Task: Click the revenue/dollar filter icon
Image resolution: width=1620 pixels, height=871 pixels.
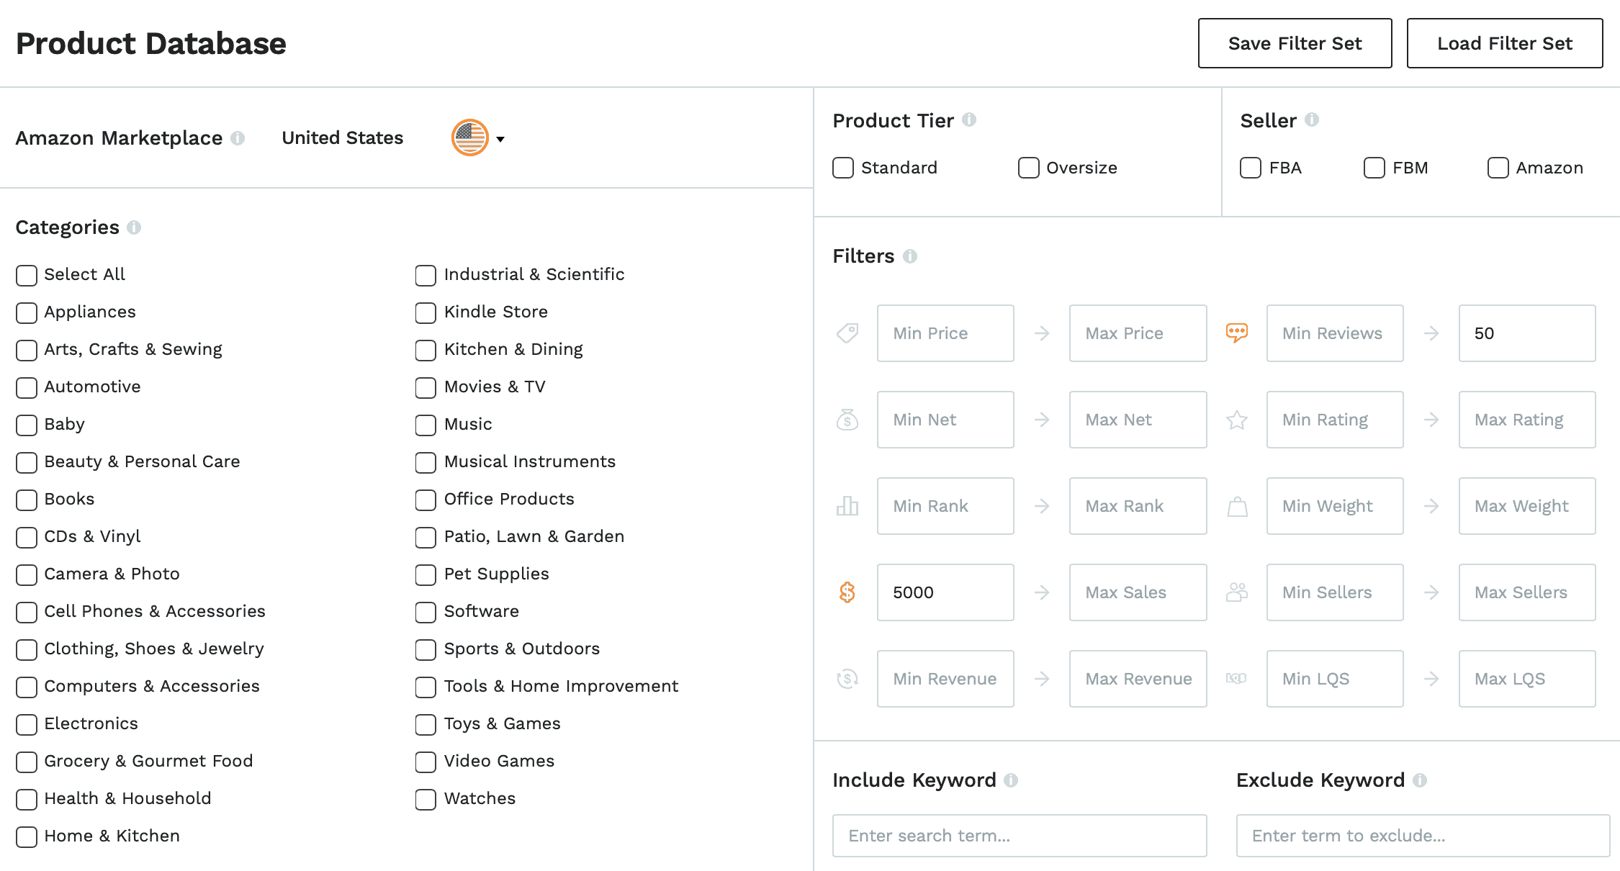Action: pyautogui.click(x=847, y=677)
